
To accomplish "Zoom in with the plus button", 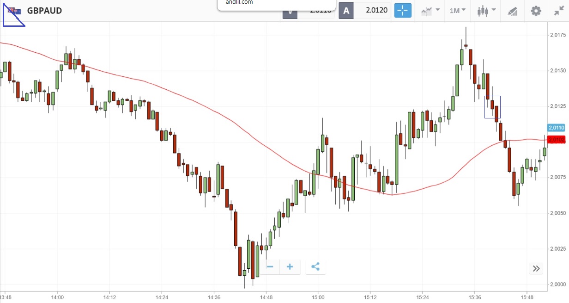I will [290, 267].
